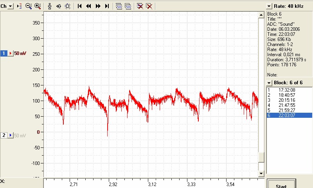Toggle the channel 1 number button
313x188 pixels.
[4, 53]
